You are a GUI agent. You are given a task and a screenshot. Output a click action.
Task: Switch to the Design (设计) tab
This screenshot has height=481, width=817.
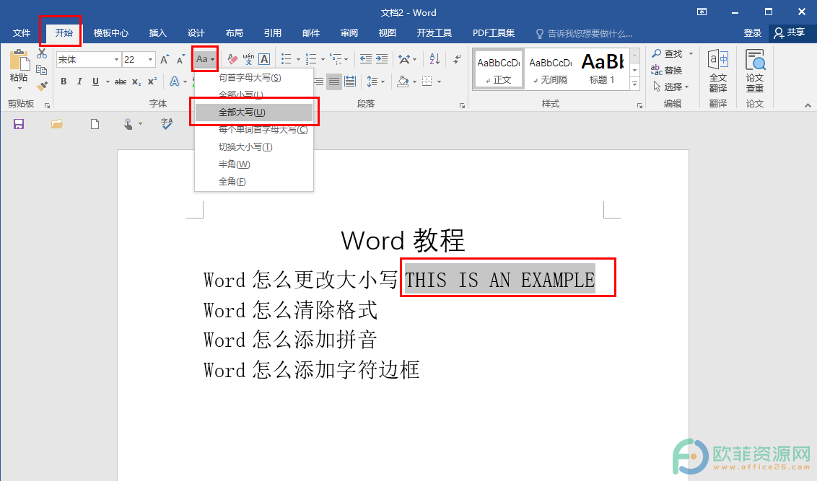[196, 32]
